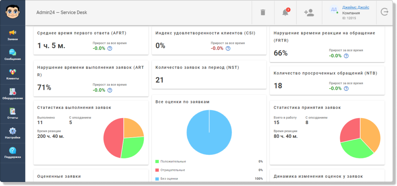
Task: Click the 66% FRTR value
Action: tap(281, 53)
